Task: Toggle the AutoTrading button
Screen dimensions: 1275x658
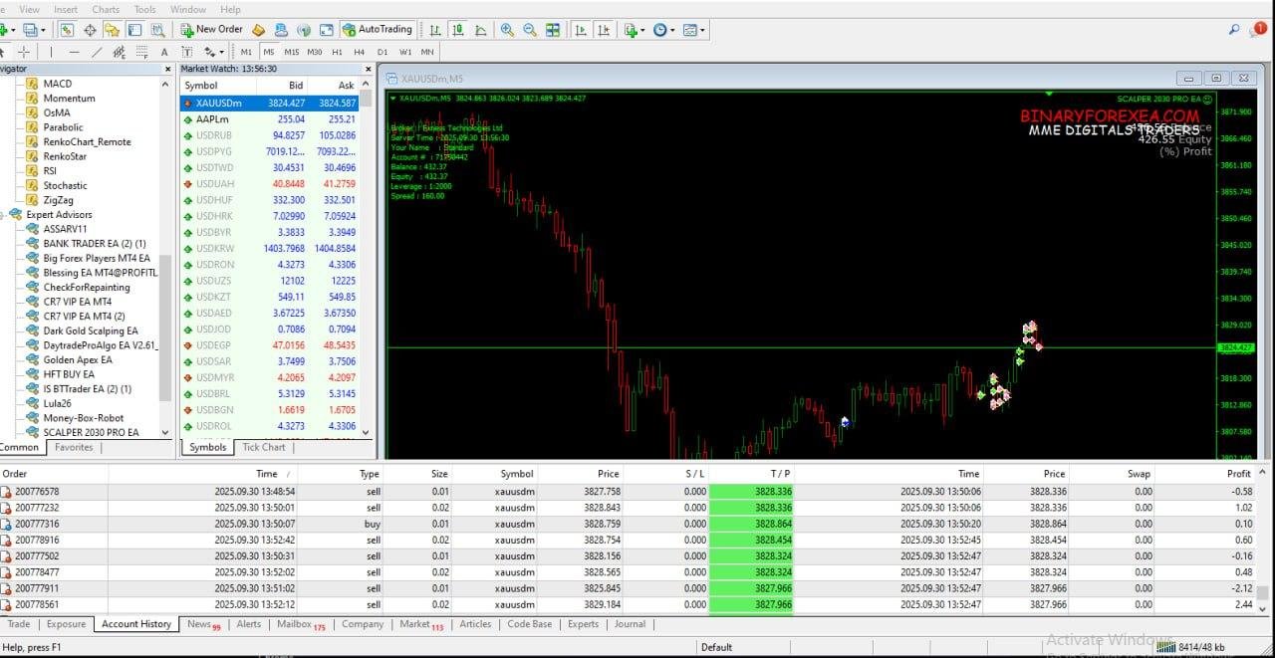Action: coord(377,30)
